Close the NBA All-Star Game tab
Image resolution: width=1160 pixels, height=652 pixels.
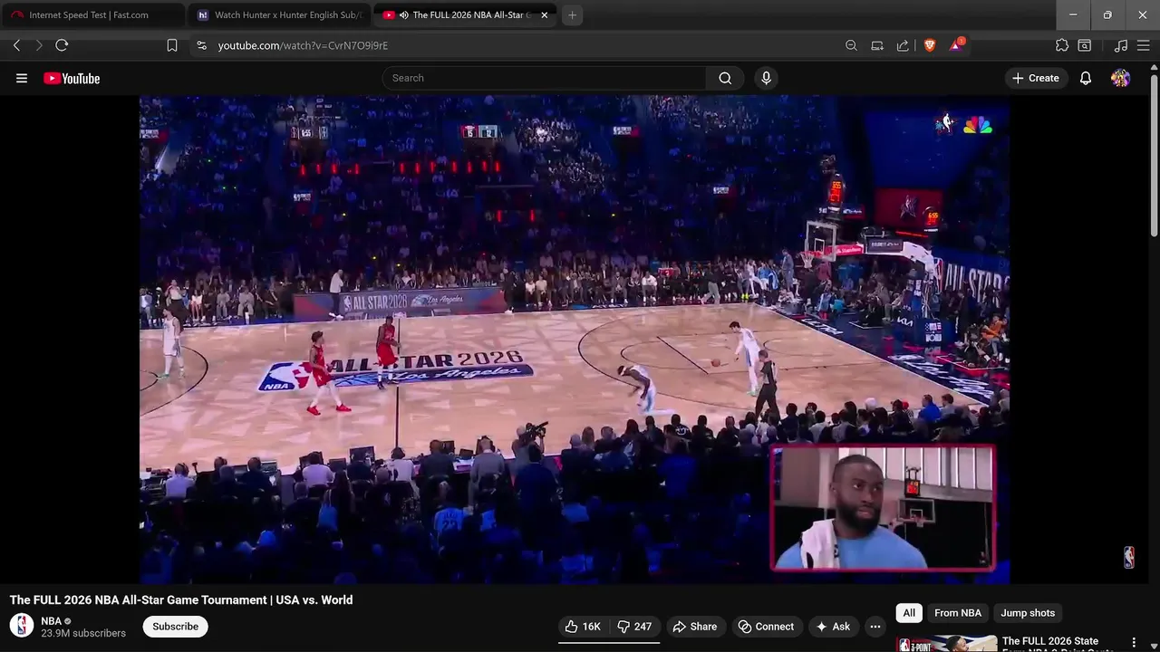point(545,14)
